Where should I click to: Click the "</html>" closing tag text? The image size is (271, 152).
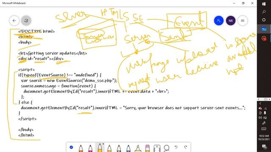pos(26,135)
